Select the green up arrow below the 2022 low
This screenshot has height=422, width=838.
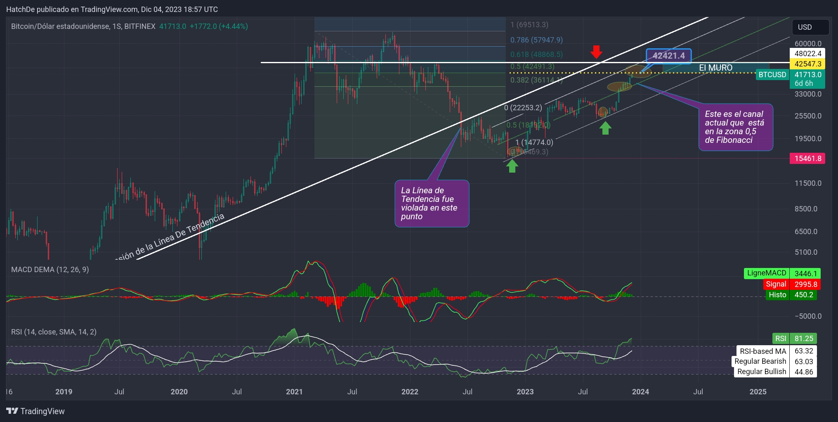pyautogui.click(x=512, y=166)
